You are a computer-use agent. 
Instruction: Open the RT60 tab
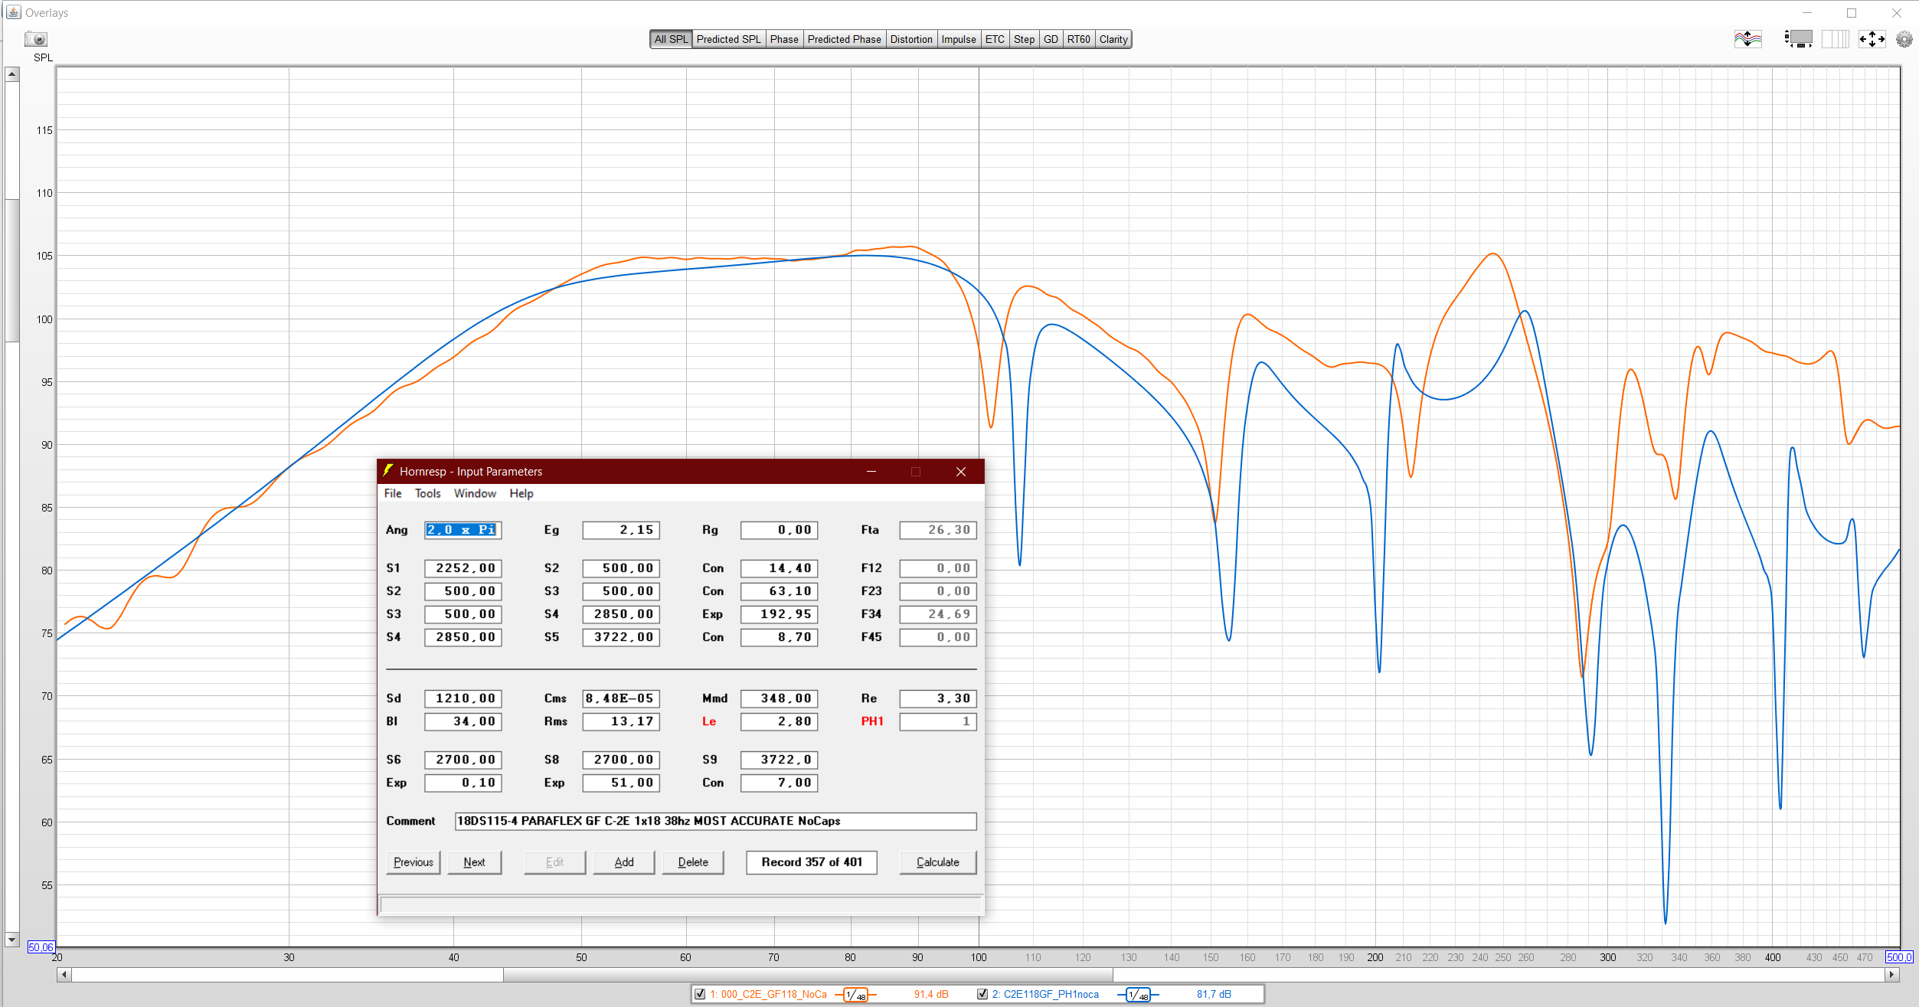coord(1078,39)
